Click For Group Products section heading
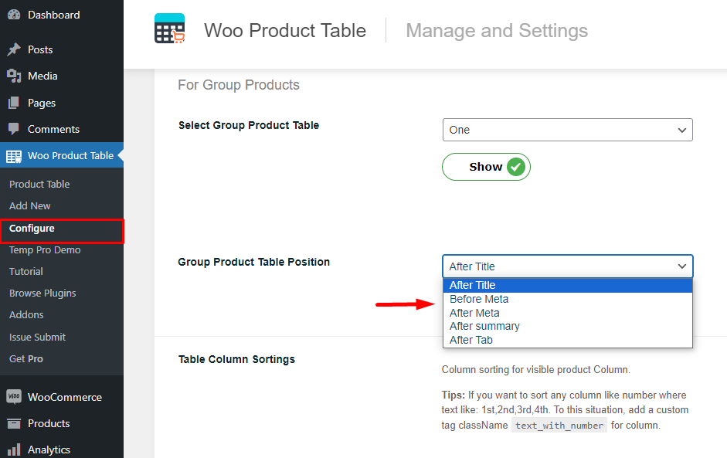The width and height of the screenshot is (727, 458). [x=239, y=85]
